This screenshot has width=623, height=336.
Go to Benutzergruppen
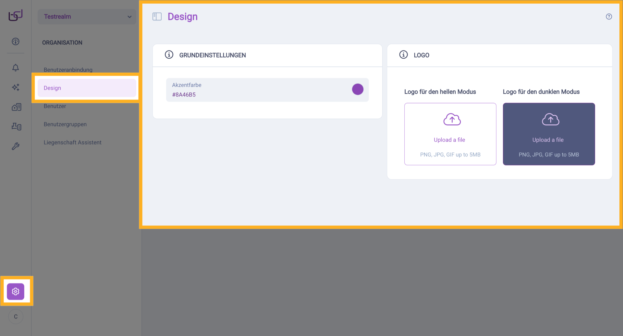pyautogui.click(x=65, y=124)
